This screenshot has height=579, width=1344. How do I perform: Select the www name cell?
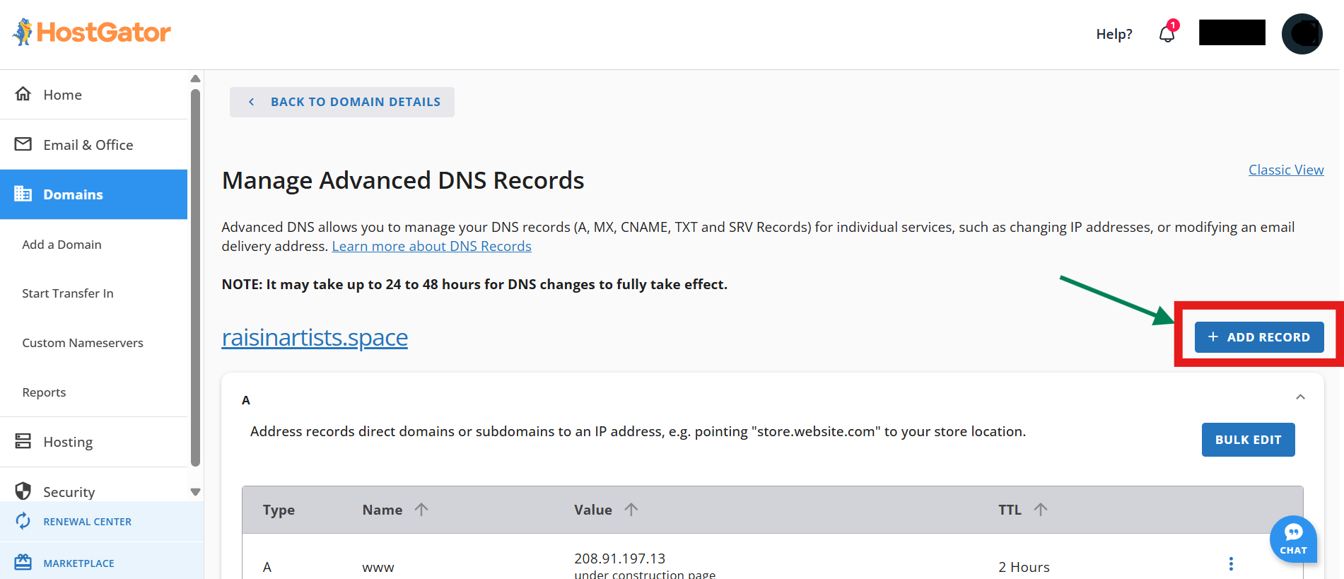coord(378,567)
